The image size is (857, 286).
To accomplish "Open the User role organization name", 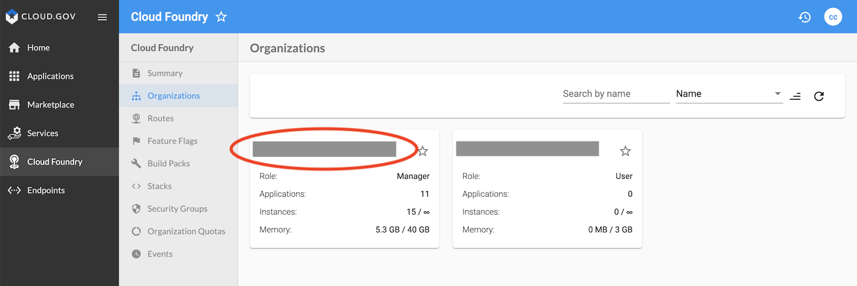I will 527,149.
